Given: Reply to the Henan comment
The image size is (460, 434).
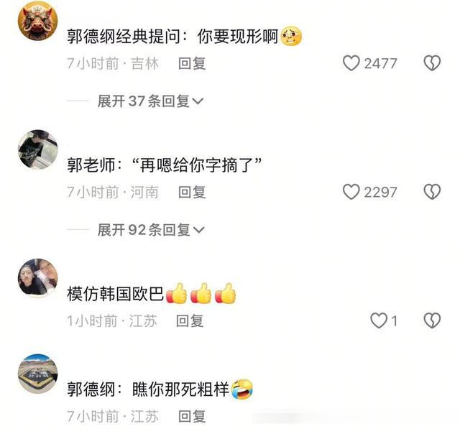Looking at the screenshot, I should tap(192, 192).
